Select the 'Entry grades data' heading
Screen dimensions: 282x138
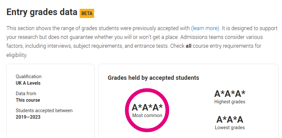(42, 12)
